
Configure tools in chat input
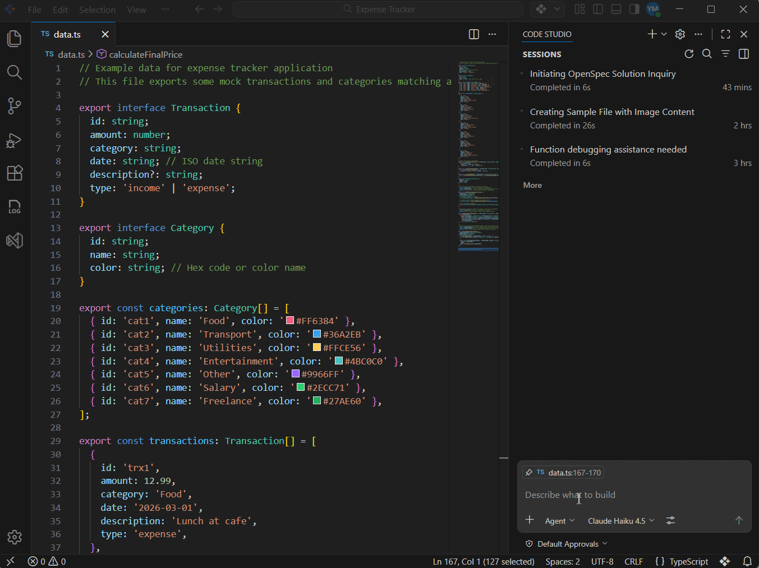670,521
